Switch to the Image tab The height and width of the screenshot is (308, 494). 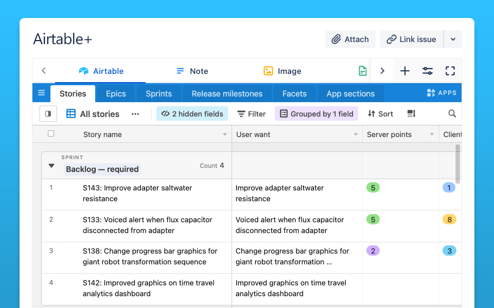click(283, 71)
